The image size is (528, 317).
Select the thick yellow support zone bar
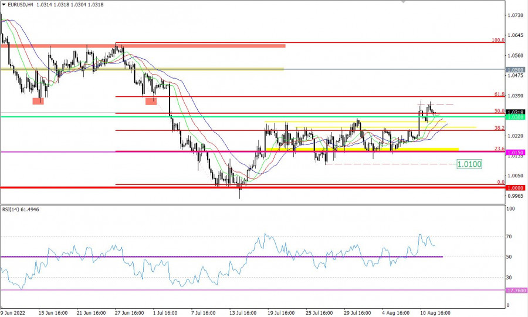375,149
